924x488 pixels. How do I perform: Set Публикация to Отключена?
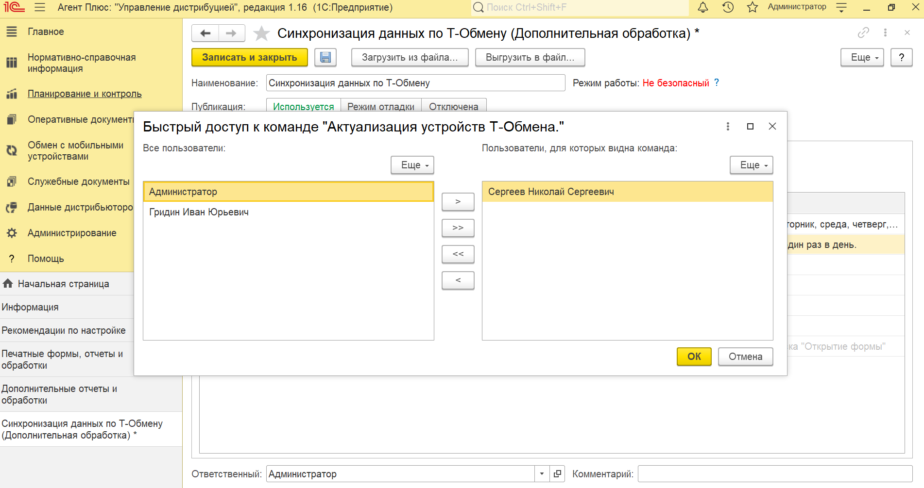click(x=454, y=106)
